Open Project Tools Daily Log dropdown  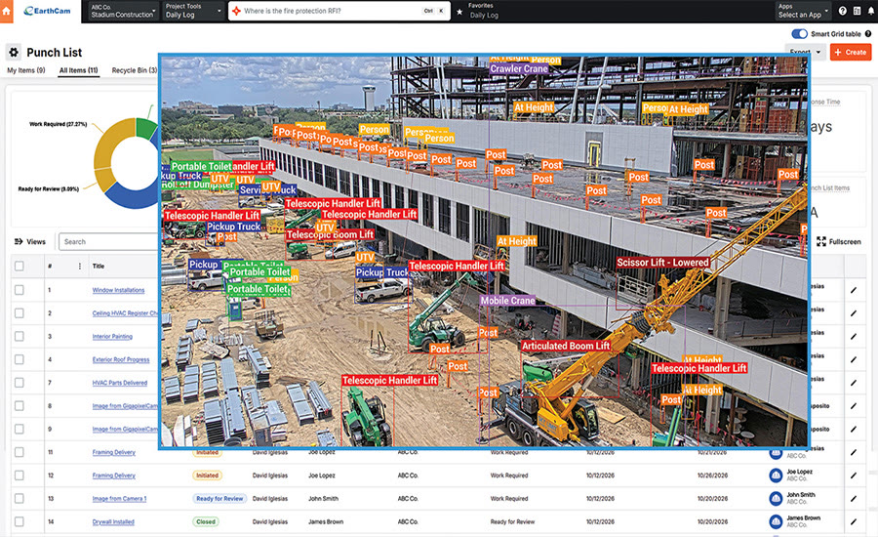pos(193,11)
